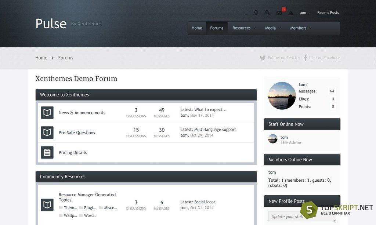Click the 49 messages count
The image size is (376, 225).
[x=162, y=110]
